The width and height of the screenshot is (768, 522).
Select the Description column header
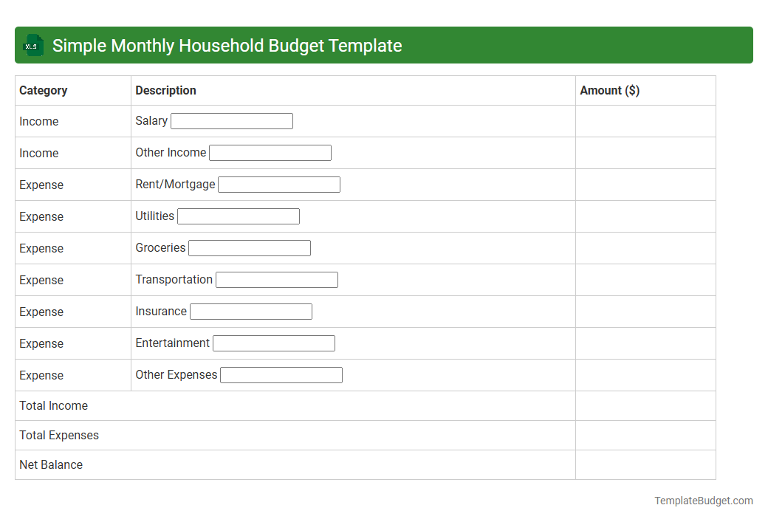165,90
